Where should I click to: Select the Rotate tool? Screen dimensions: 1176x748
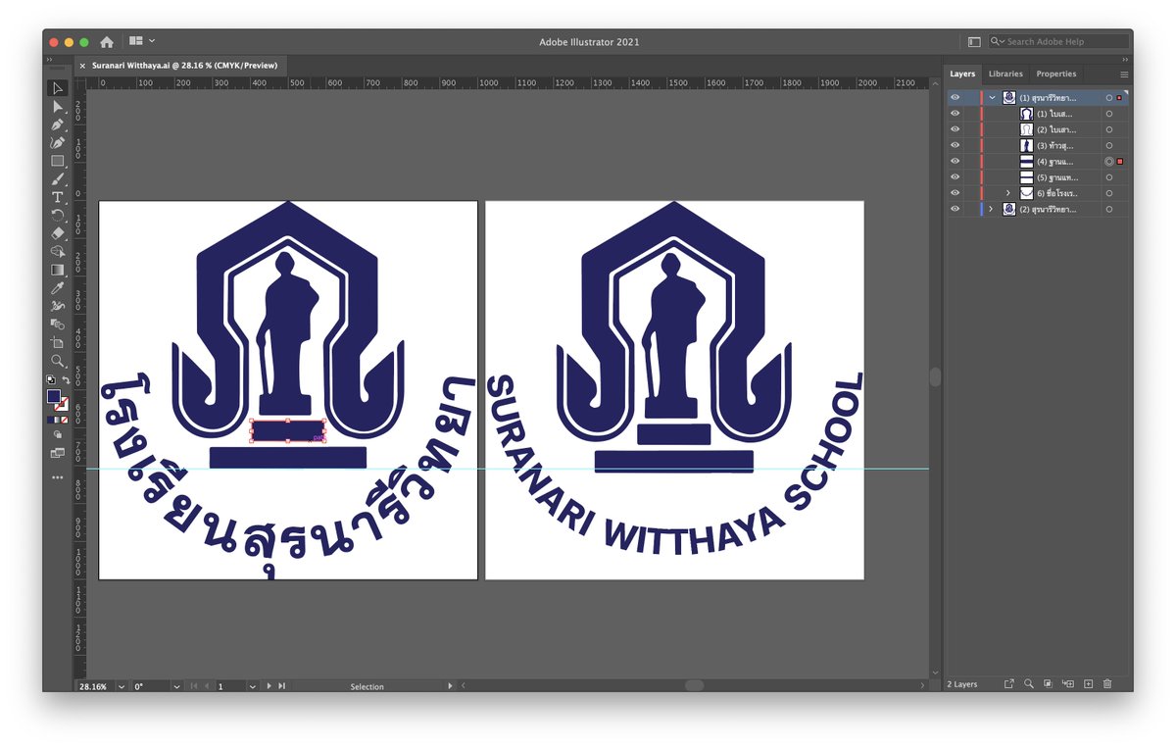pos(58,215)
